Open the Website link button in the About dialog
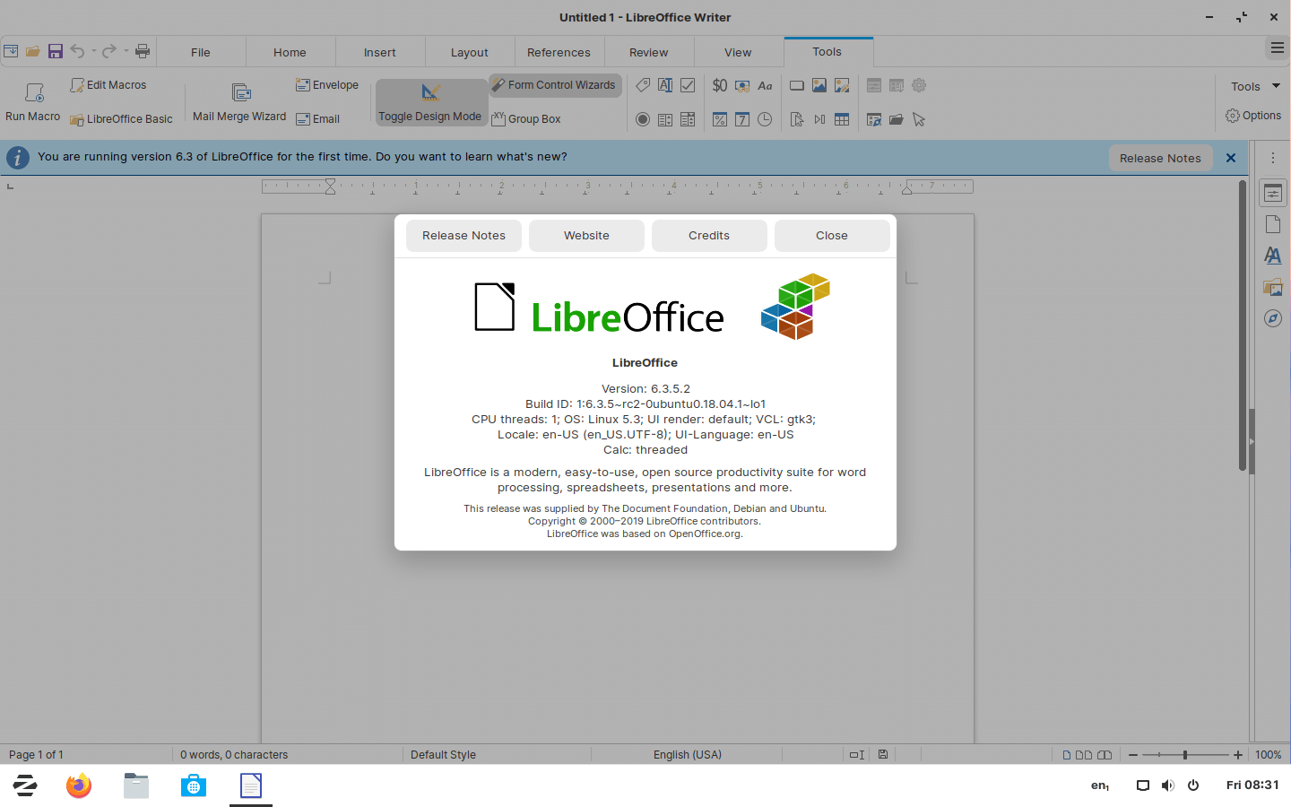 click(x=586, y=236)
